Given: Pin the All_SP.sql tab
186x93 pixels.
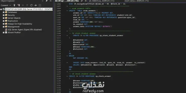Looking at the screenshot, I should 82,1.
